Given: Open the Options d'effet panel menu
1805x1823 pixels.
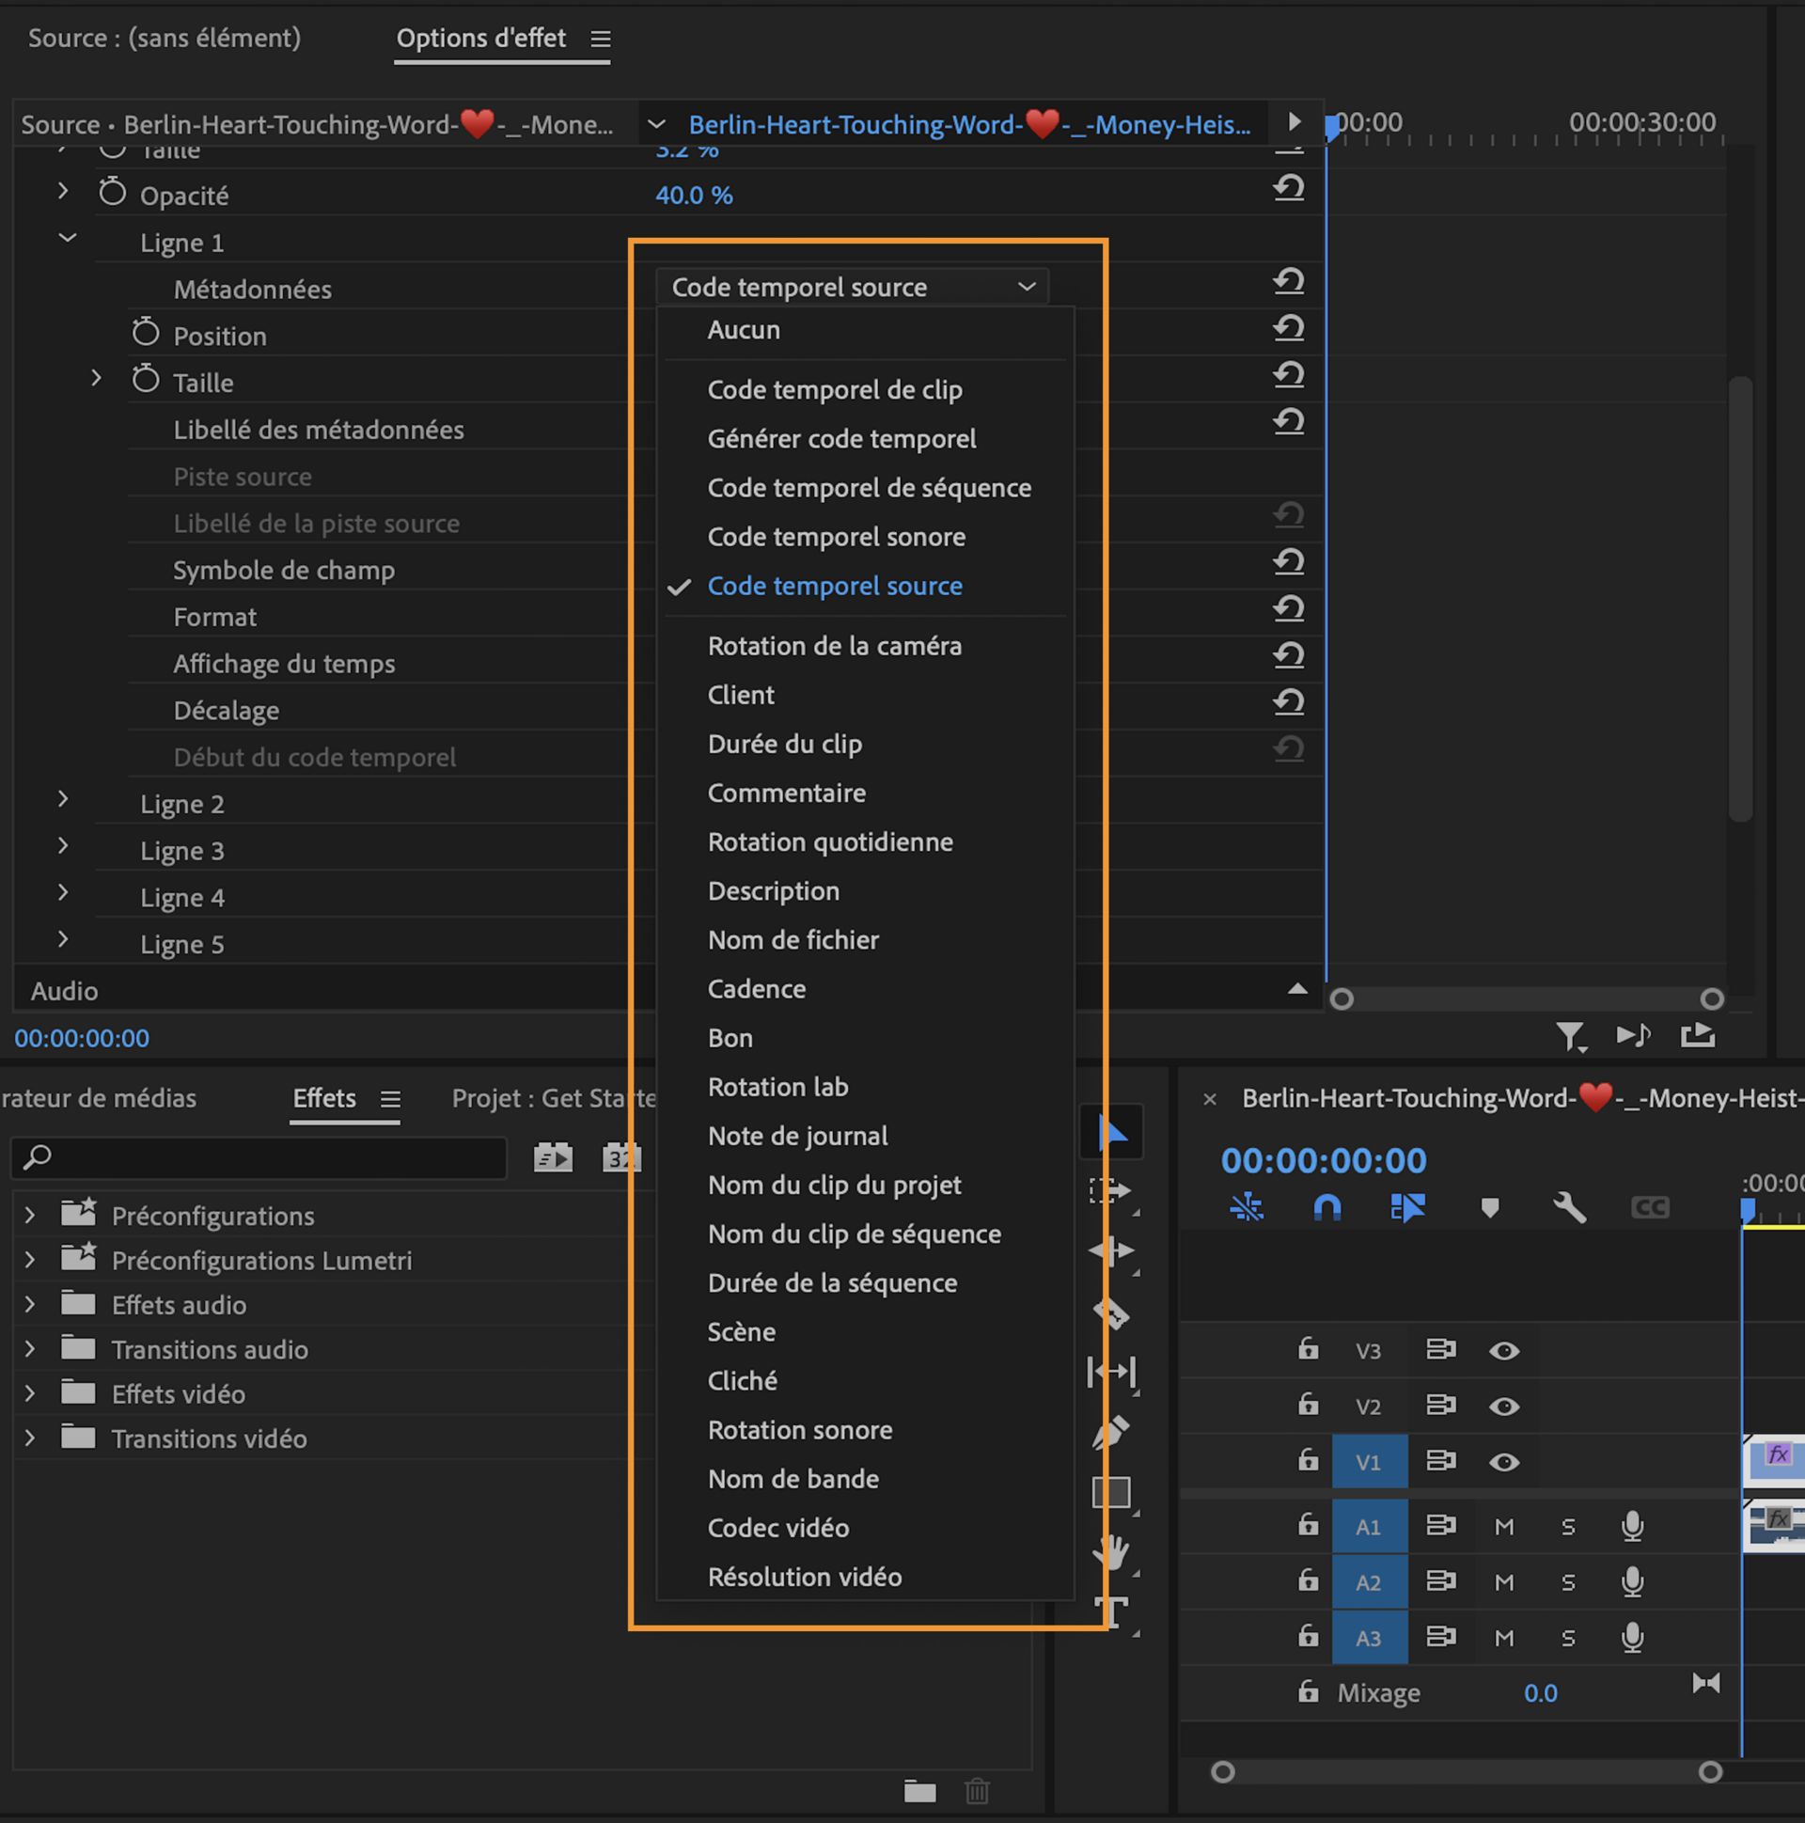Looking at the screenshot, I should [600, 39].
